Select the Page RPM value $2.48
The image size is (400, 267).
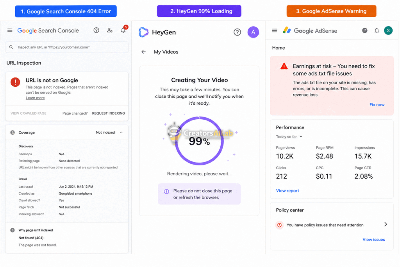tap(324, 156)
